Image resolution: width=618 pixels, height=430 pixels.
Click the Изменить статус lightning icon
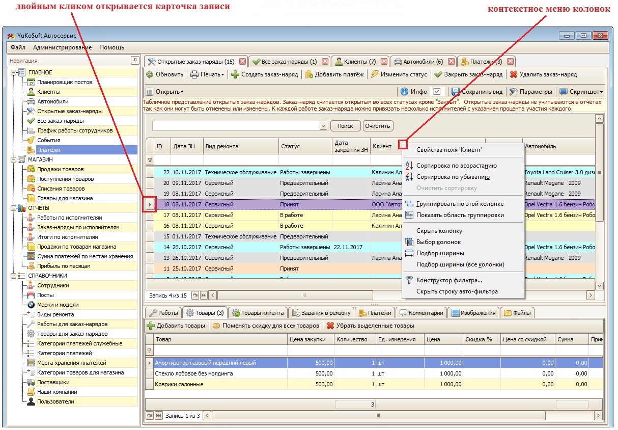[x=374, y=74]
